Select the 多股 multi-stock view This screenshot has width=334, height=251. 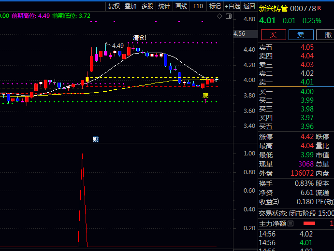pos(147,6)
